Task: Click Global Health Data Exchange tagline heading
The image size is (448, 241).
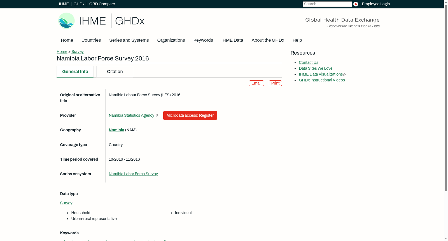Action: pyautogui.click(x=342, y=20)
